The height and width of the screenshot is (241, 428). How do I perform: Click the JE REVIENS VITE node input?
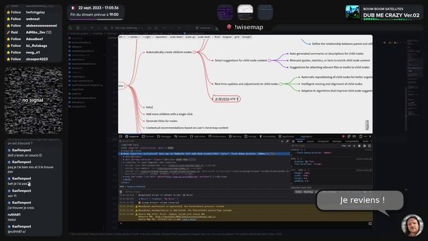(226, 99)
